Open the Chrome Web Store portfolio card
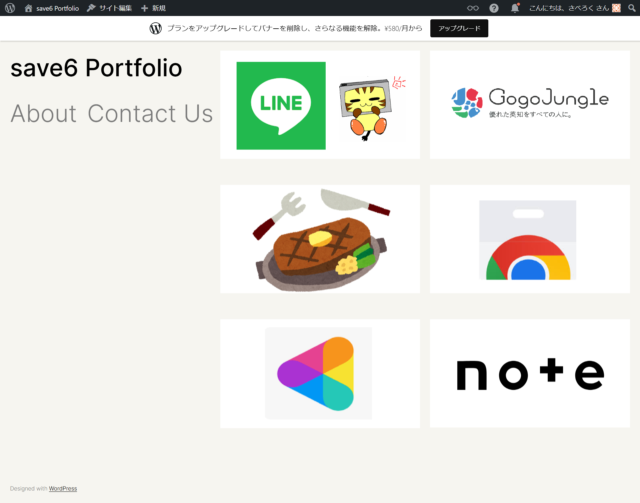This screenshot has width=640, height=503. [x=530, y=239]
